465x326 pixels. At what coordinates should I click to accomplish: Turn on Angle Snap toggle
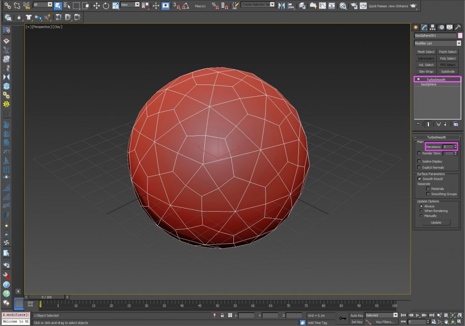coord(184,6)
